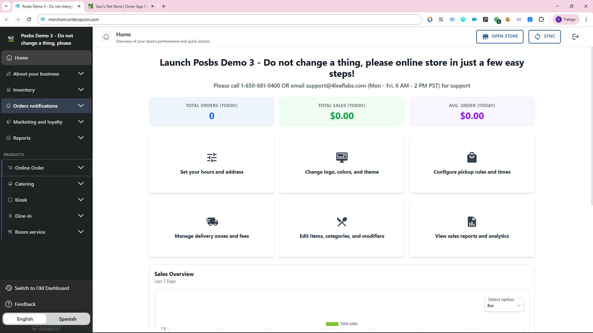
Task: Open the Feedback link
Action: pyautogui.click(x=25, y=304)
